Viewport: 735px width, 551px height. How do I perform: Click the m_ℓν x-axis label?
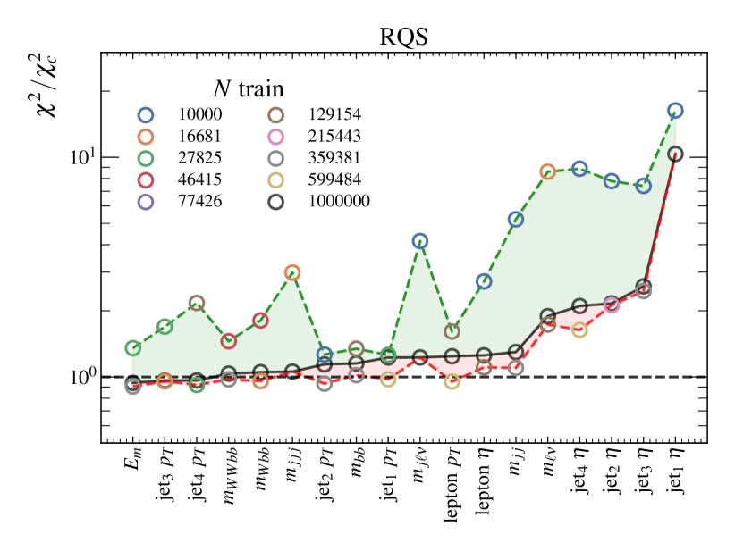[x=548, y=462]
